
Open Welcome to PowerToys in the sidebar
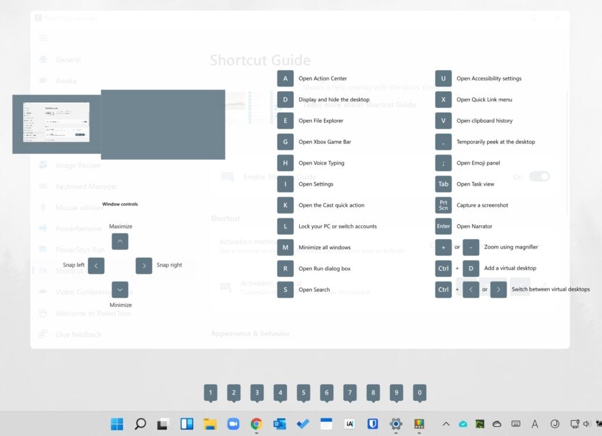(93, 313)
